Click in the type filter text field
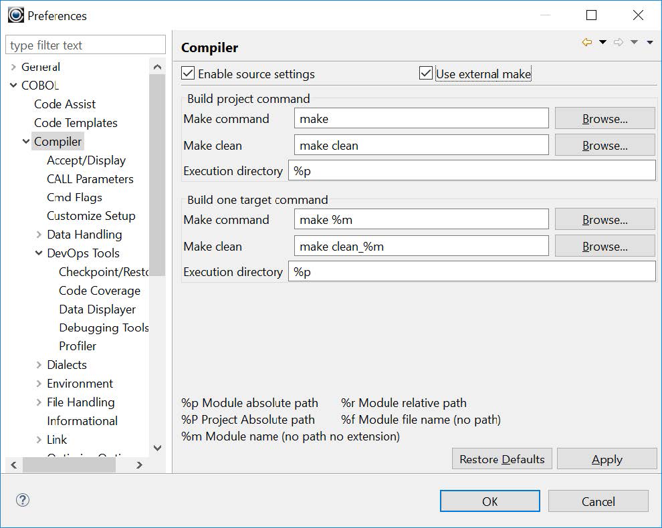Image resolution: width=662 pixels, height=528 pixels. click(85, 45)
